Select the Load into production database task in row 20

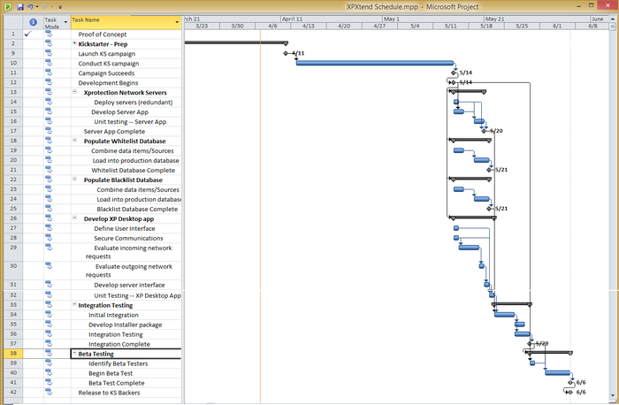click(x=135, y=160)
